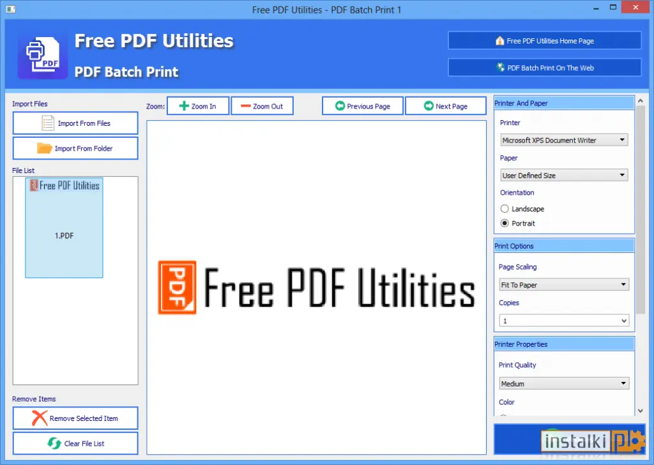The height and width of the screenshot is (465, 654).
Task: Open Free PDF Utilities Home Page
Action: [x=544, y=40]
